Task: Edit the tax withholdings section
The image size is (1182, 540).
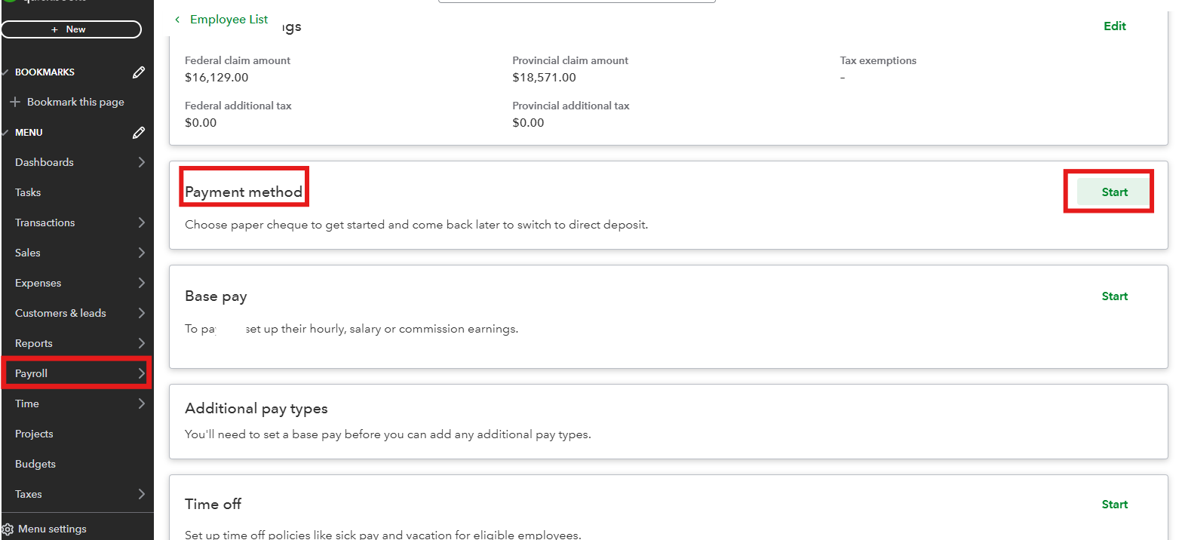Action: tap(1114, 26)
